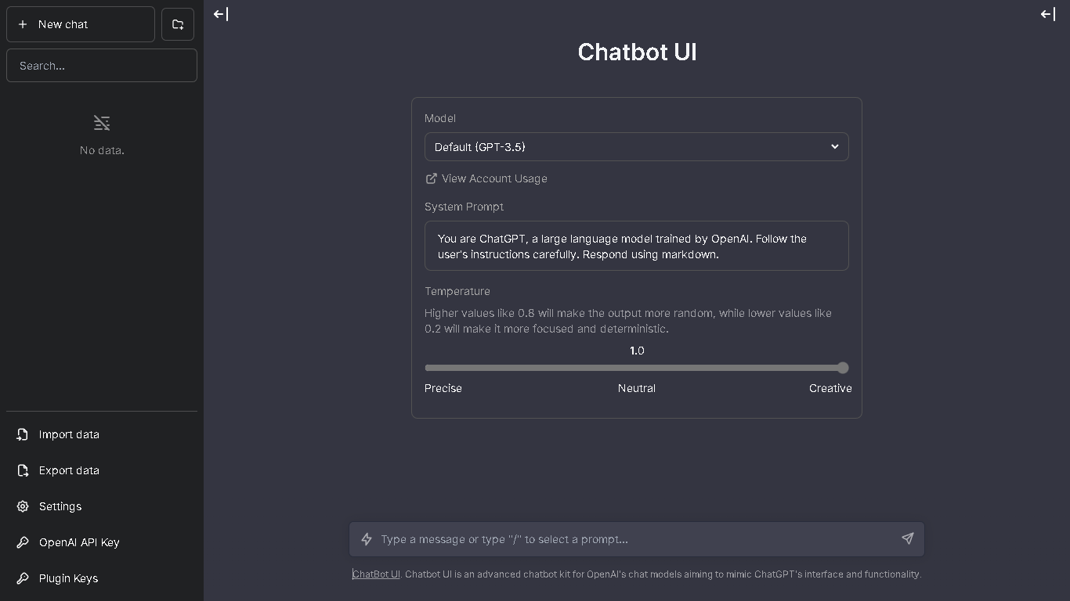Expand the GPT-3.5 model chevron
The width and height of the screenshot is (1070, 601).
tap(835, 146)
